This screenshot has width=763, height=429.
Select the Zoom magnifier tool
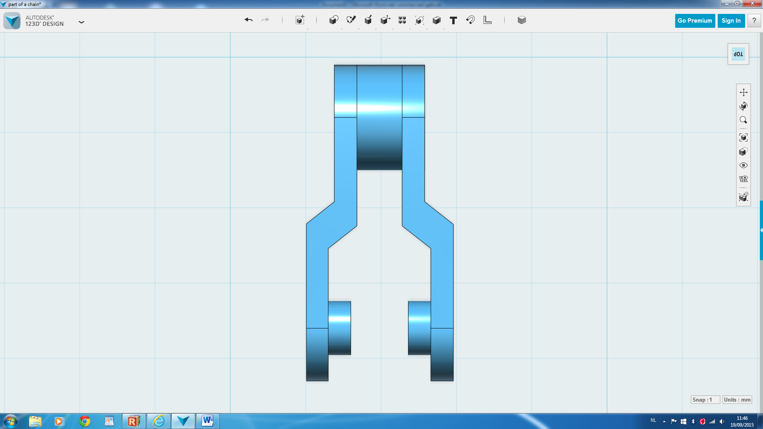tap(744, 120)
